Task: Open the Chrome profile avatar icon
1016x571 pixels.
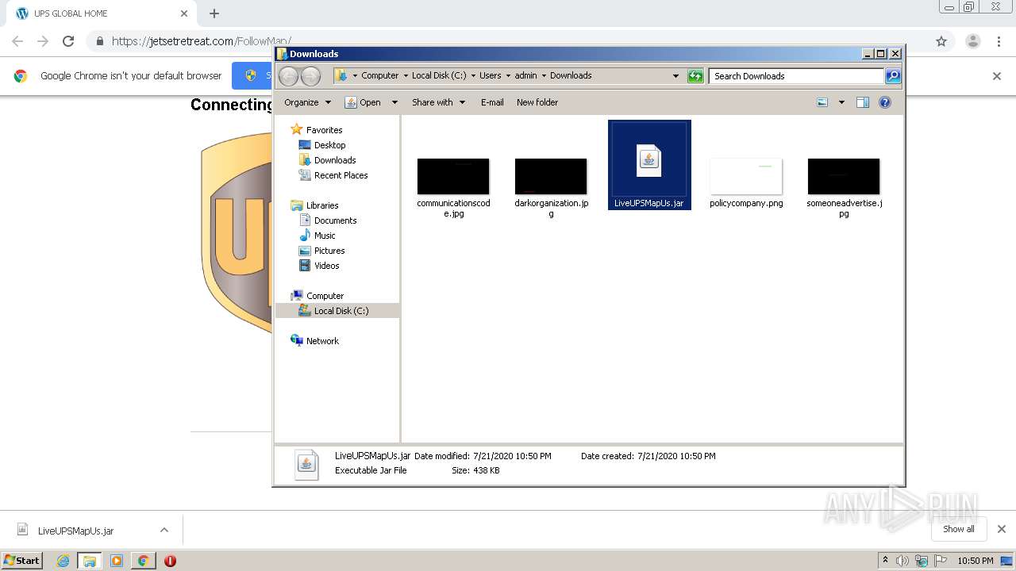Action: tap(972, 41)
